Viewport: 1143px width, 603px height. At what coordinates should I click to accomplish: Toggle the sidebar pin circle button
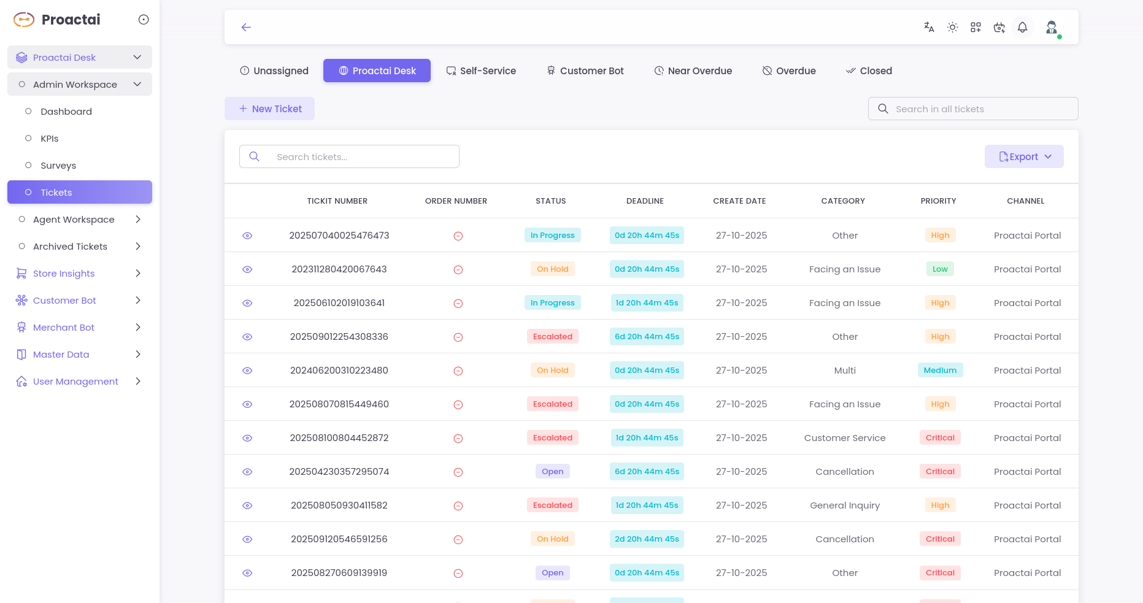[x=144, y=20]
